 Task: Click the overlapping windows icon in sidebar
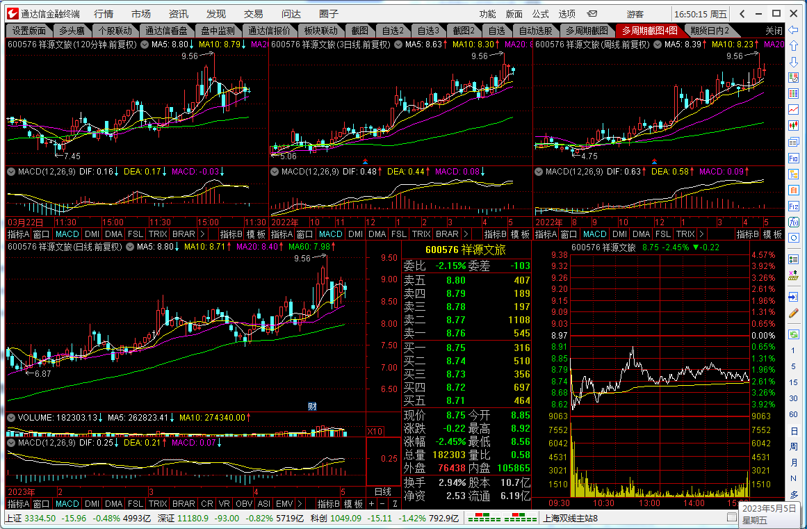click(x=794, y=142)
